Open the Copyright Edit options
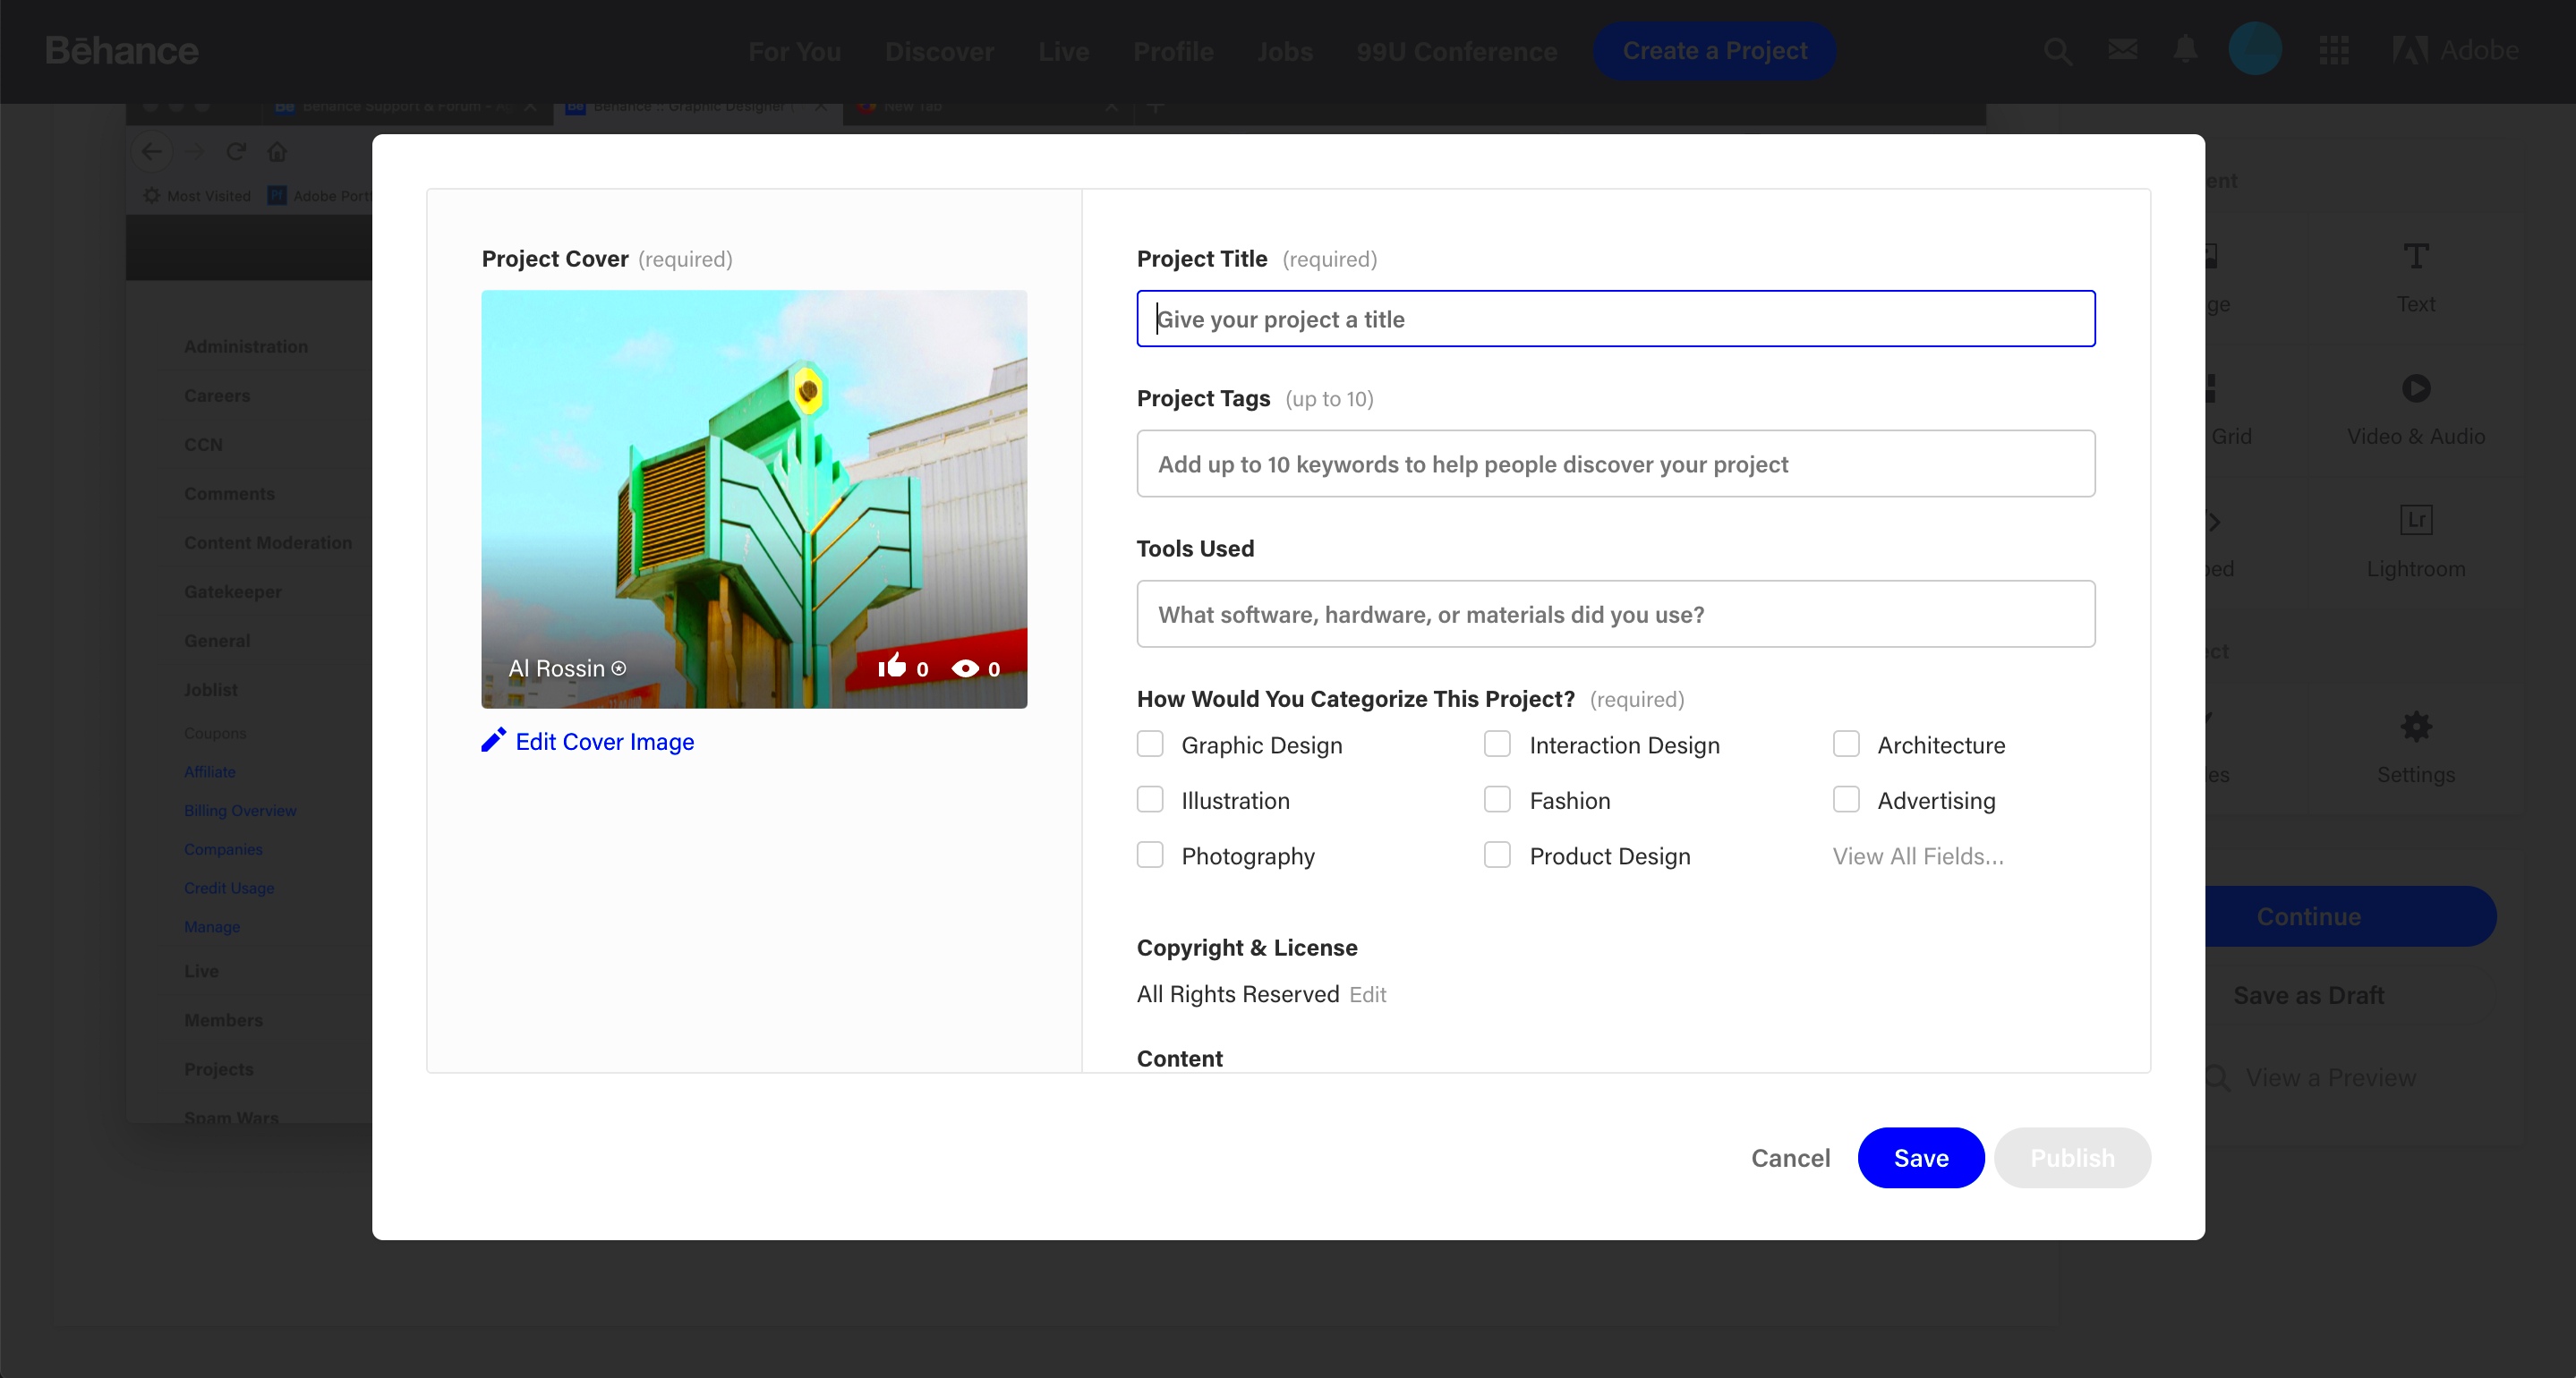Screen dimensions: 2576x1378 pyautogui.click(x=1367, y=991)
